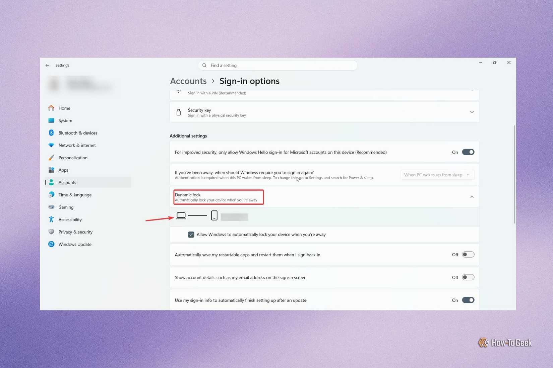
Task: Click the Personalization paintbrush icon
Action: 51,158
